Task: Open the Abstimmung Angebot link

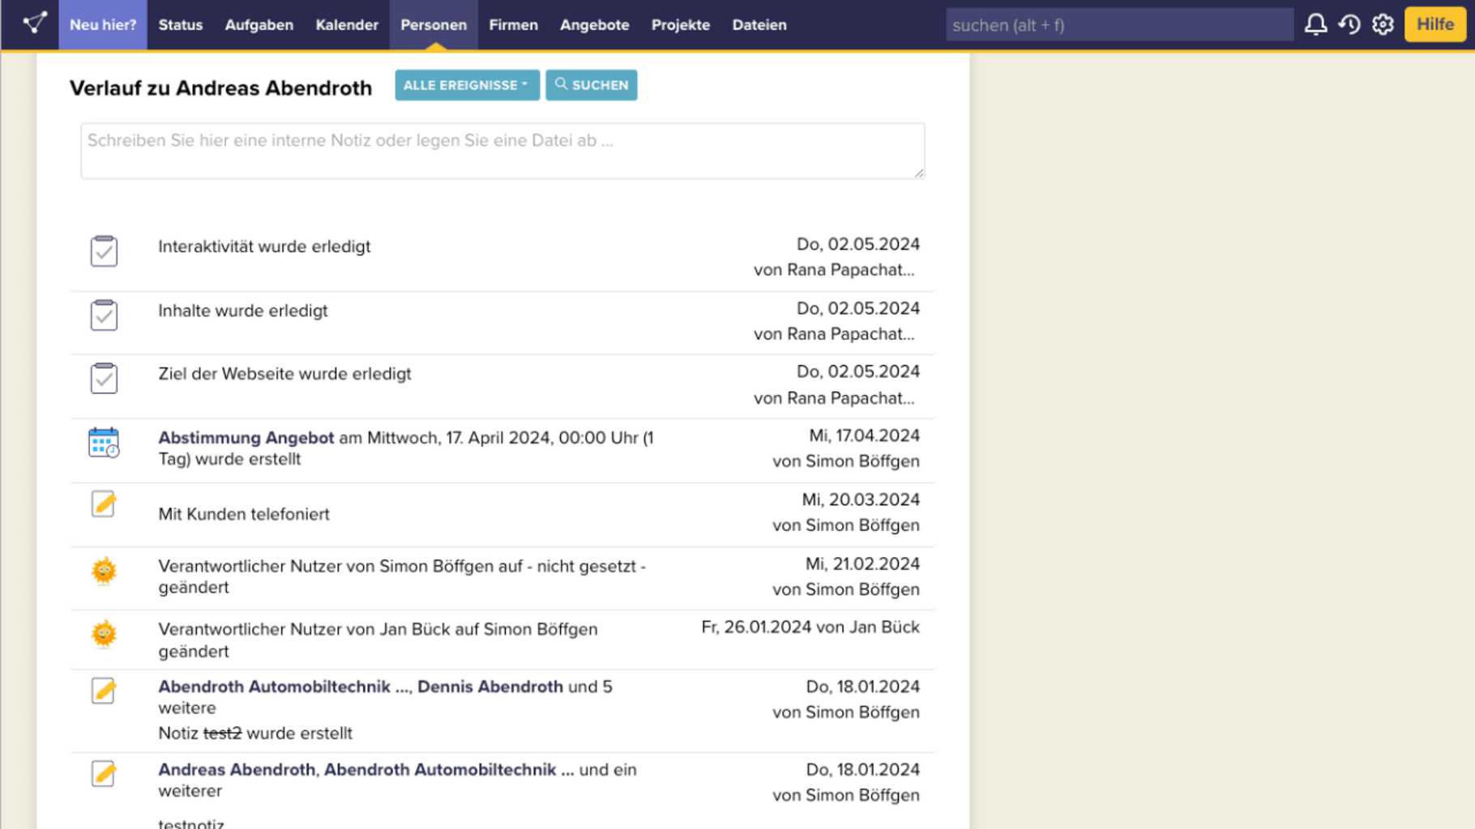Action: [246, 438]
